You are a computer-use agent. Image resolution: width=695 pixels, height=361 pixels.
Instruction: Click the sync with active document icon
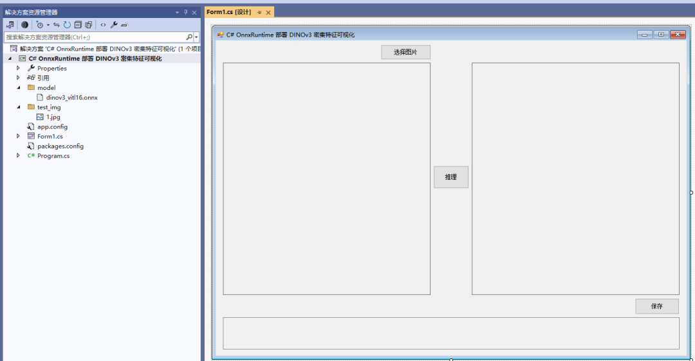(x=56, y=25)
